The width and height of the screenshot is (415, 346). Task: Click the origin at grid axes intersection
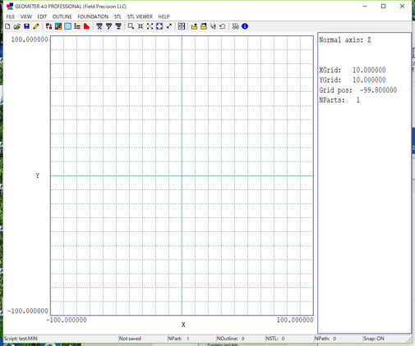click(182, 175)
